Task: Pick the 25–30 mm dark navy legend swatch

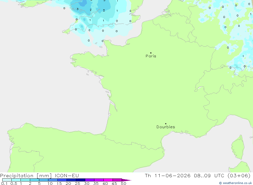Action: pos(80,180)
